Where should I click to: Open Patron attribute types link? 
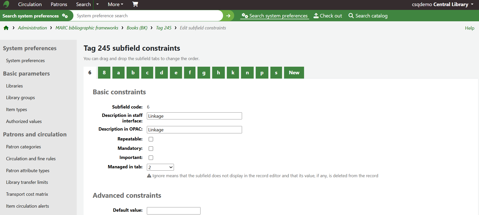click(x=28, y=171)
